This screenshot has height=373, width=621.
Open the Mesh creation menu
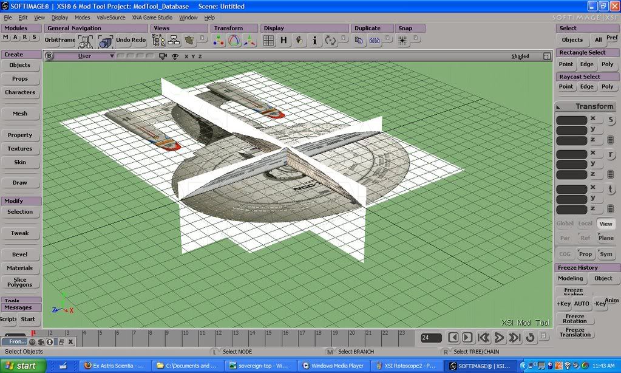pos(20,114)
